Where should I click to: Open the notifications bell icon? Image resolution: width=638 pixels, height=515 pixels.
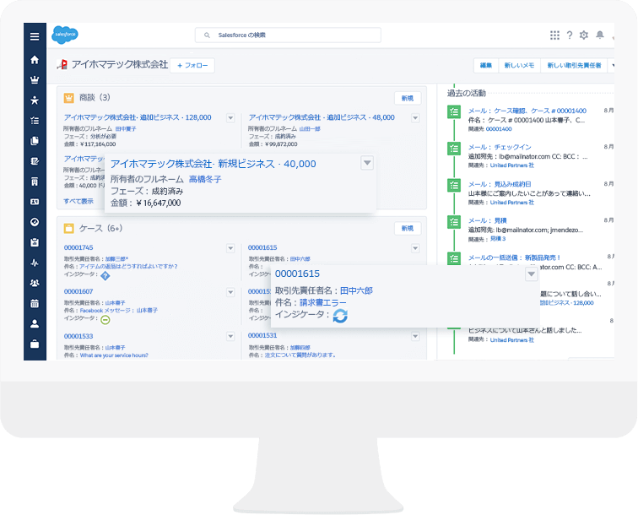click(x=600, y=35)
